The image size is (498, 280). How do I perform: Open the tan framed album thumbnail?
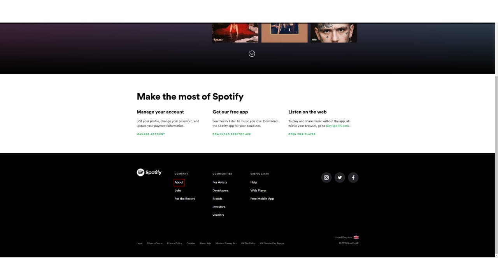click(284, 33)
